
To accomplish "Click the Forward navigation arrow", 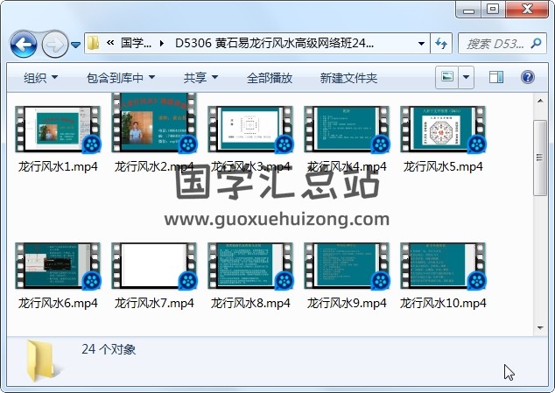I will [x=55, y=45].
